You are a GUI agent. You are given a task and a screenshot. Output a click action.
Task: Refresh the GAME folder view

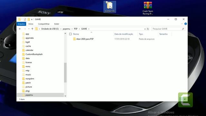pyautogui.click(x=148, y=29)
